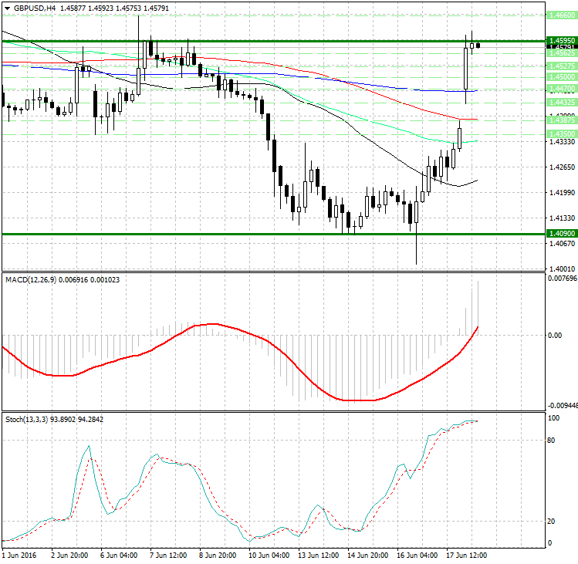Image resolution: width=578 pixels, height=564 pixels.
Task: Click the MACD(12,26,9) indicator label
Action: pyautogui.click(x=31, y=280)
